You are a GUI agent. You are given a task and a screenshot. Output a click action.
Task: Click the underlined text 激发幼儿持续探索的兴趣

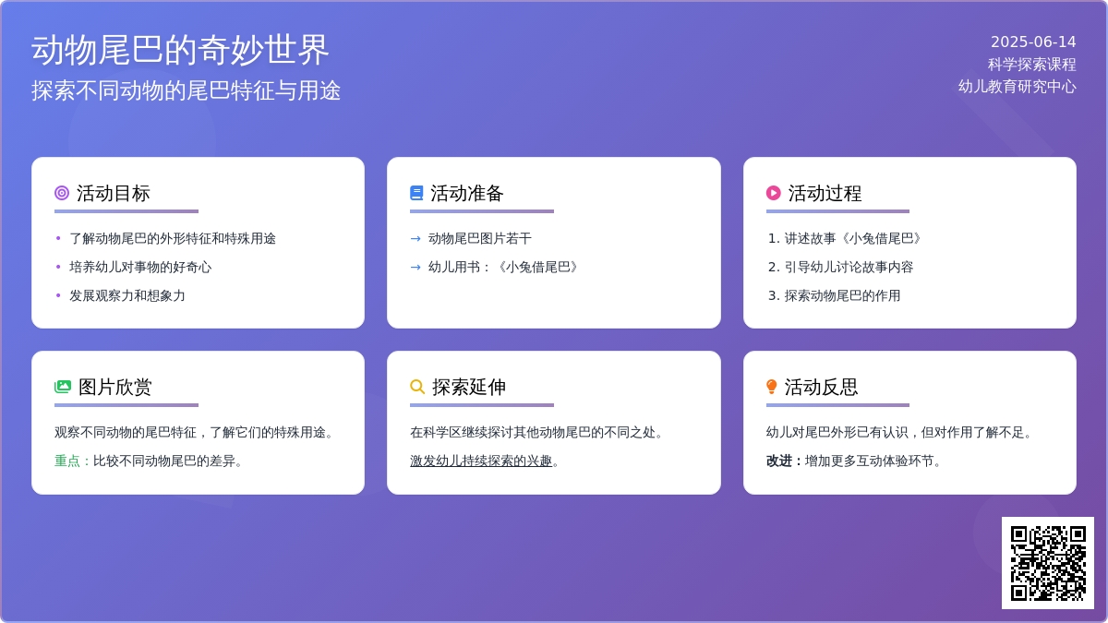(481, 461)
